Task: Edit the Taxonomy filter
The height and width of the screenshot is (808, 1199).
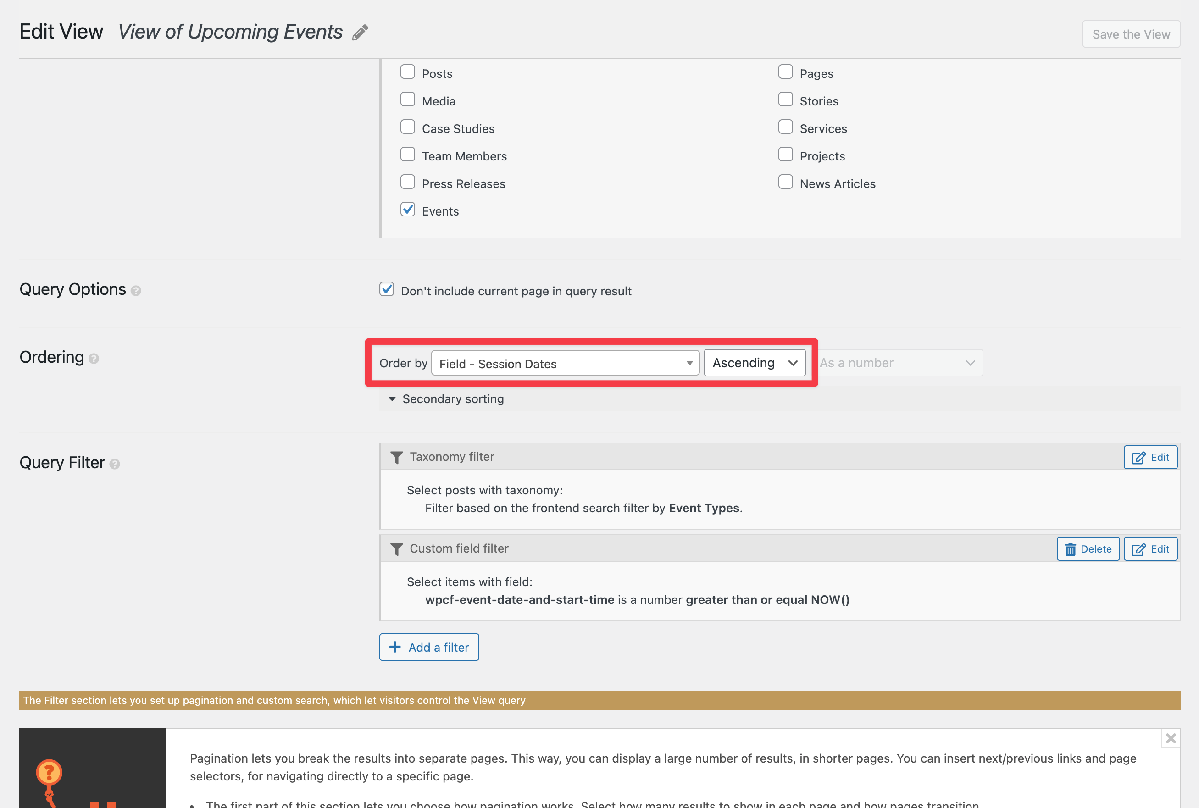Action: pyautogui.click(x=1149, y=458)
